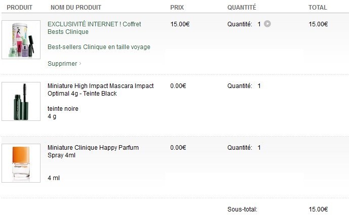
Task: Click the small chevron beside Supprimer
Action: pos(81,64)
